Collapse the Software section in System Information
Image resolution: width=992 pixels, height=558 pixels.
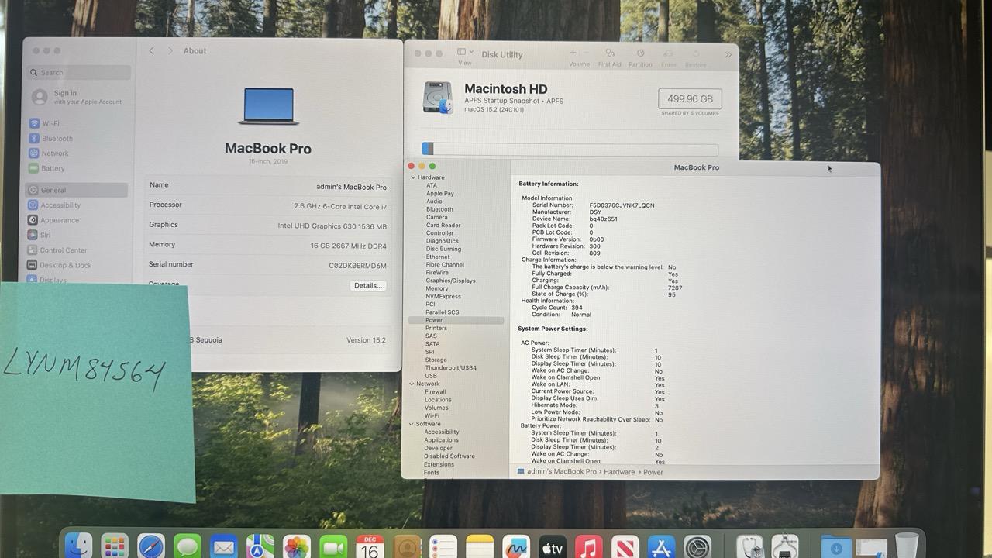(412, 424)
